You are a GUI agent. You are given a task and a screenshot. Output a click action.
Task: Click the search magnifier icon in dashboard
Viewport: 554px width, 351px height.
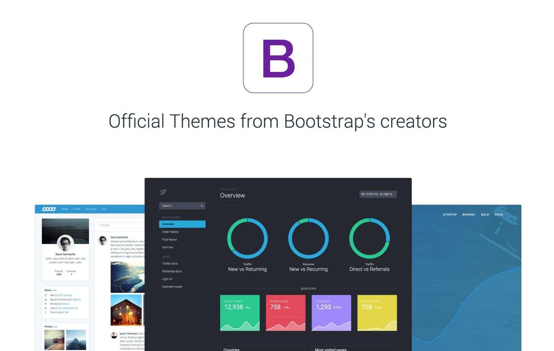pyautogui.click(x=202, y=206)
